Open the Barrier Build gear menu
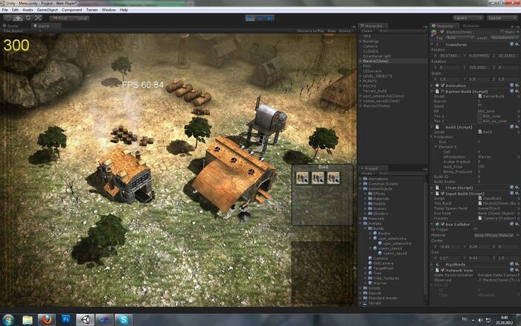This screenshot has width=521, height=326. click(517, 92)
